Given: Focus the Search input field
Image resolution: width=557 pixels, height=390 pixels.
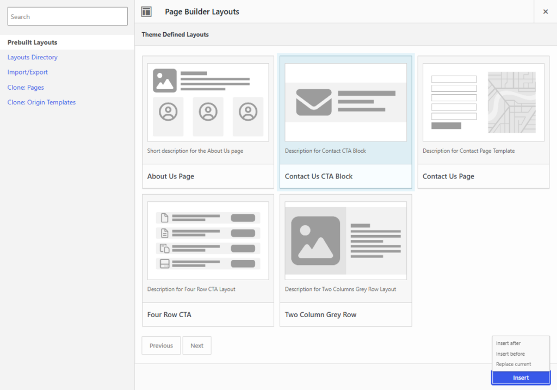Looking at the screenshot, I should point(67,16).
